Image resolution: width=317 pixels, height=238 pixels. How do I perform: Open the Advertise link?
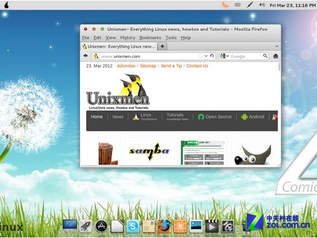pyautogui.click(x=126, y=66)
